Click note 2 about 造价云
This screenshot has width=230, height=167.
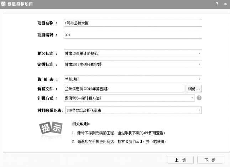click(119, 141)
